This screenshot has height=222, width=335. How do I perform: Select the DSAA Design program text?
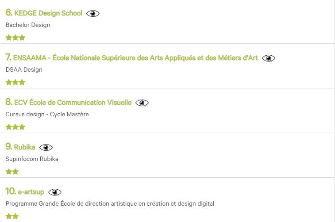click(24, 69)
